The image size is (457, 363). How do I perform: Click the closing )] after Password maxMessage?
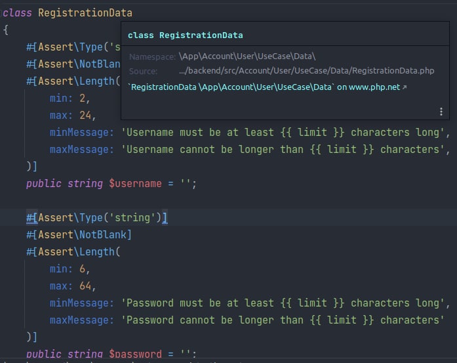pos(31,337)
